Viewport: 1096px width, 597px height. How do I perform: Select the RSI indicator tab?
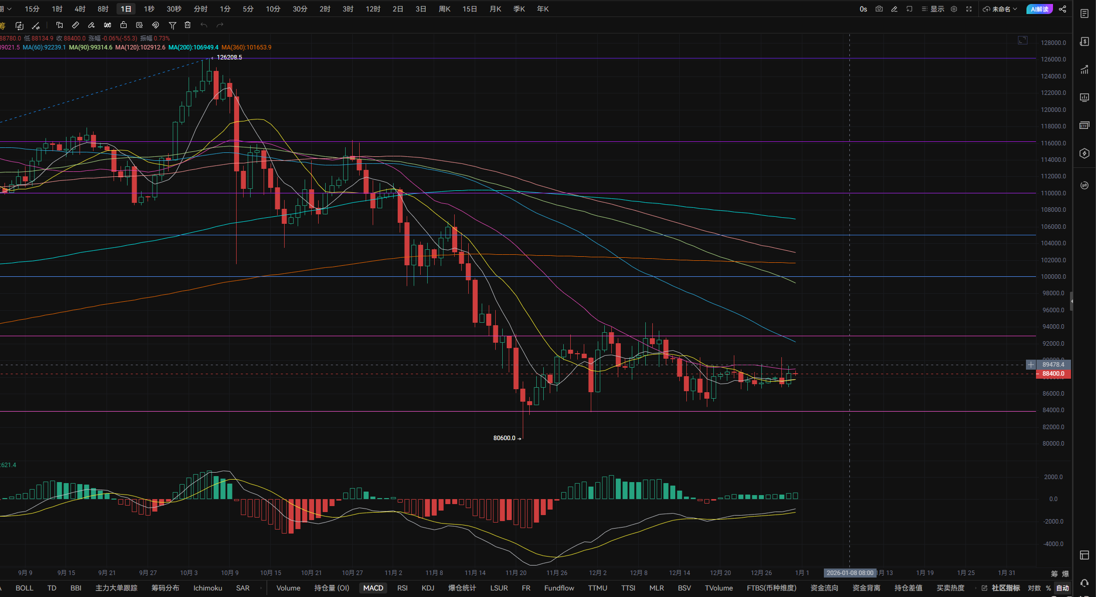point(402,588)
